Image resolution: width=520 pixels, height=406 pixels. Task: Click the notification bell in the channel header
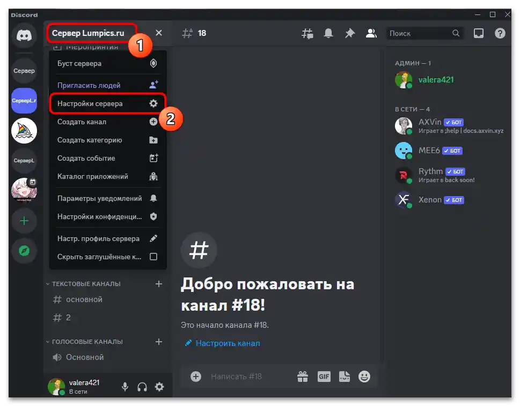click(x=328, y=33)
